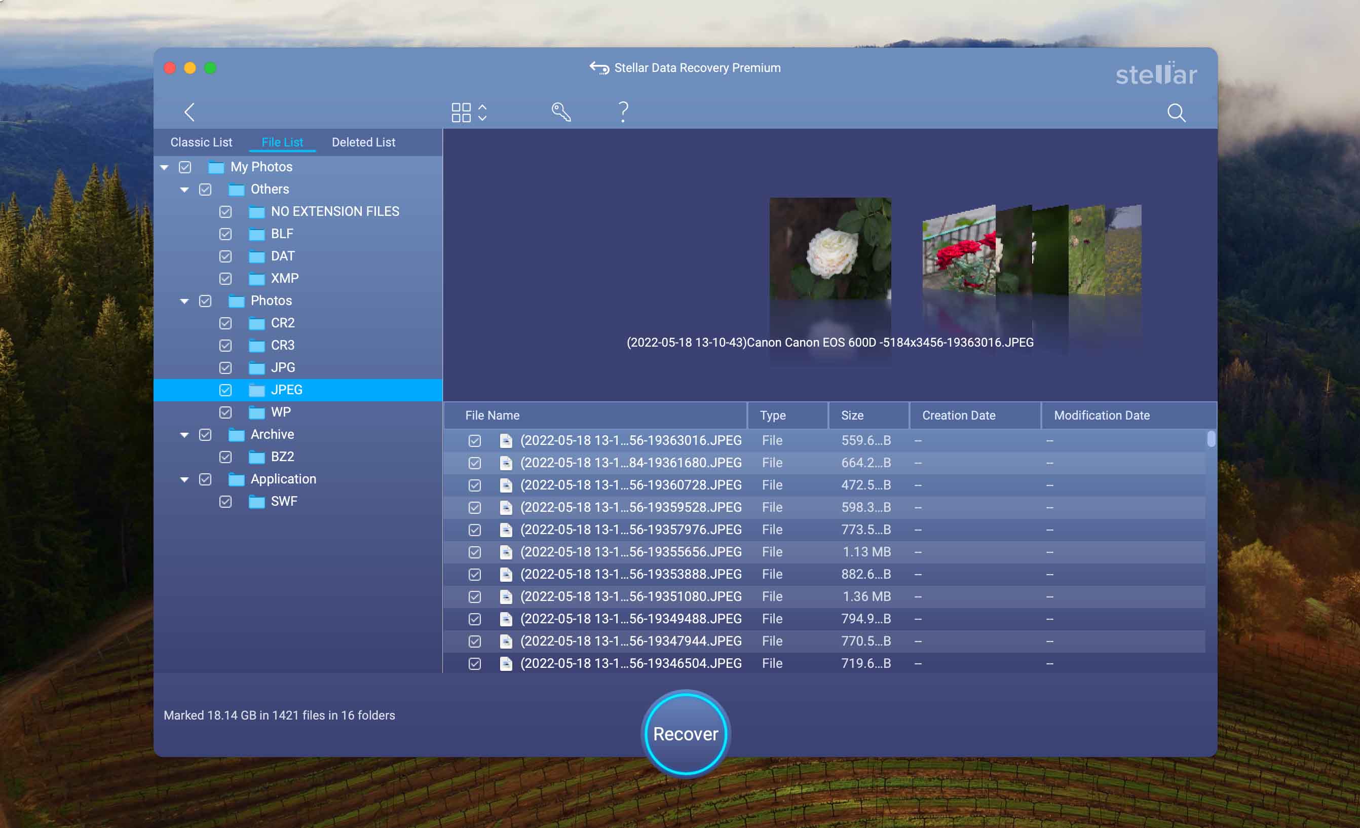Click the file list vertical scrollbar
Image resolution: width=1360 pixels, height=828 pixels.
tap(1211, 439)
